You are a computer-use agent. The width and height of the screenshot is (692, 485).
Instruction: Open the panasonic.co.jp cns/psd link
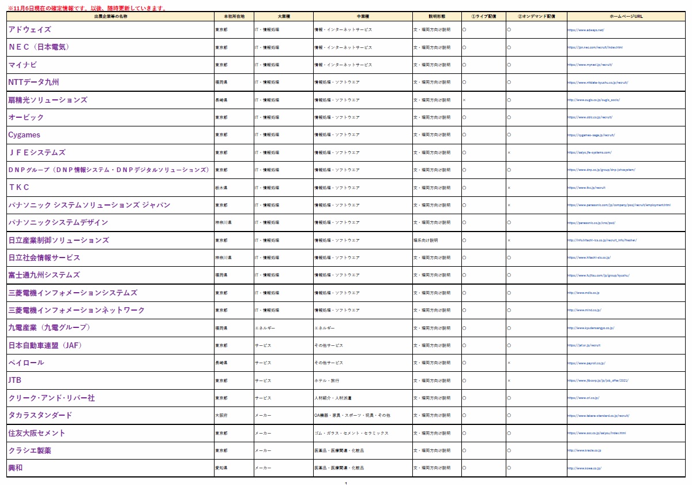[x=592, y=222]
